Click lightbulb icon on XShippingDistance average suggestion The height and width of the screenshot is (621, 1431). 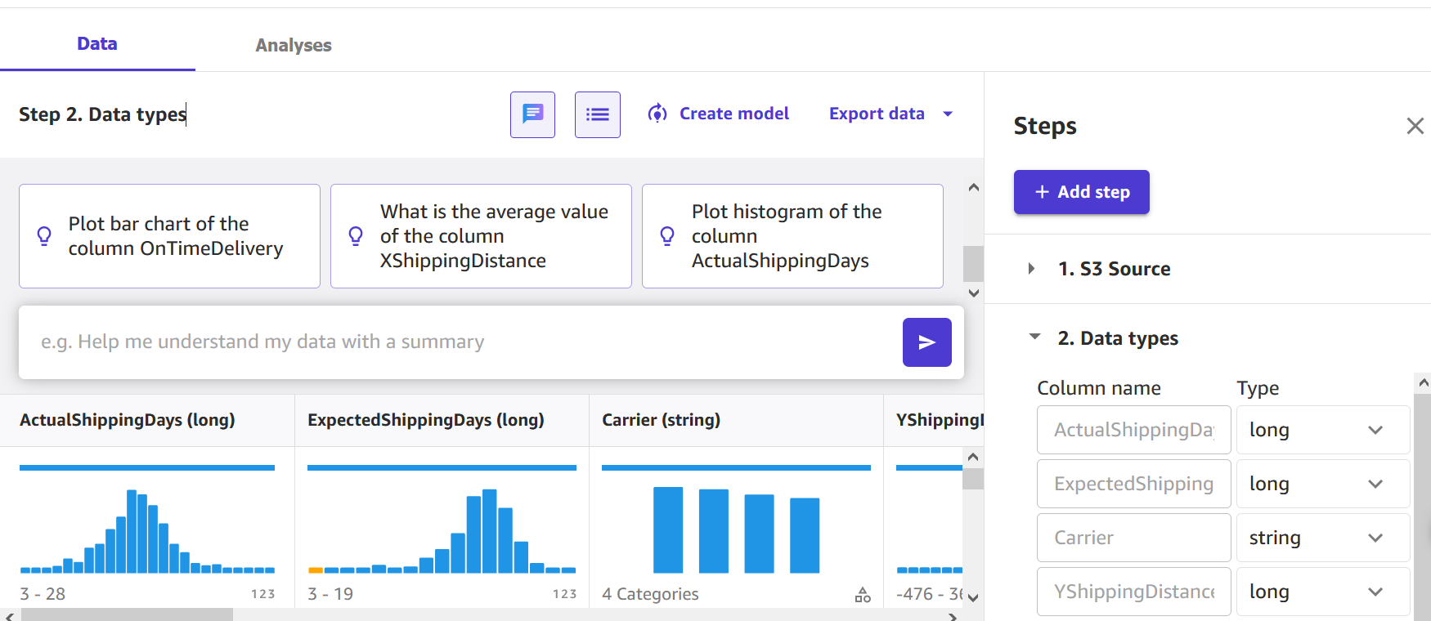pos(356,236)
